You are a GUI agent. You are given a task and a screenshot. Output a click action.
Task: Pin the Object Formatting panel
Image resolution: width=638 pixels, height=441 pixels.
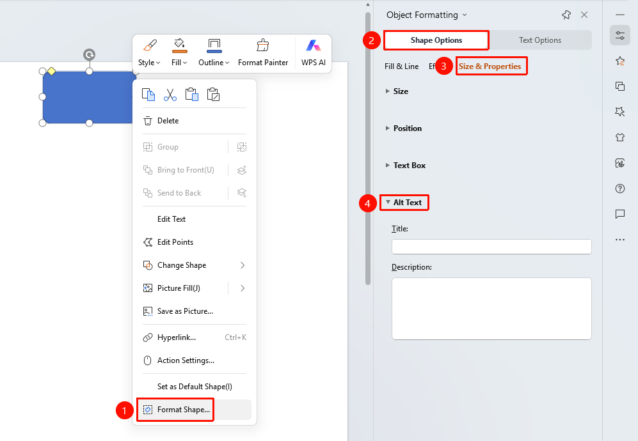[x=566, y=15]
